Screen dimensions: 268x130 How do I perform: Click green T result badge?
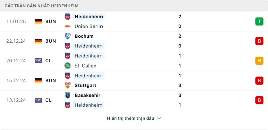tap(259, 21)
